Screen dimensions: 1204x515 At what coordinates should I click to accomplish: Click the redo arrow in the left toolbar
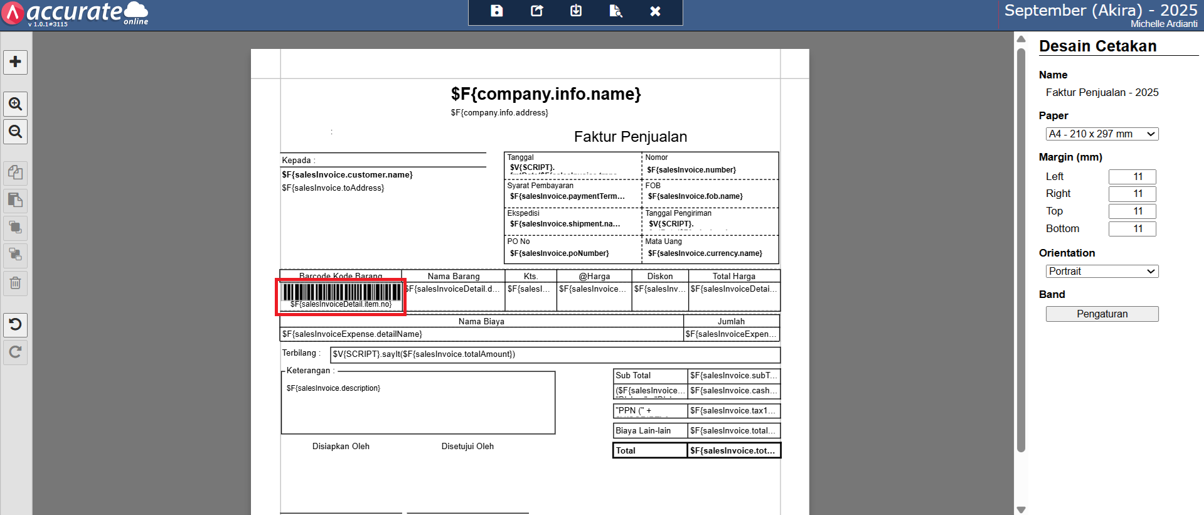tap(16, 352)
